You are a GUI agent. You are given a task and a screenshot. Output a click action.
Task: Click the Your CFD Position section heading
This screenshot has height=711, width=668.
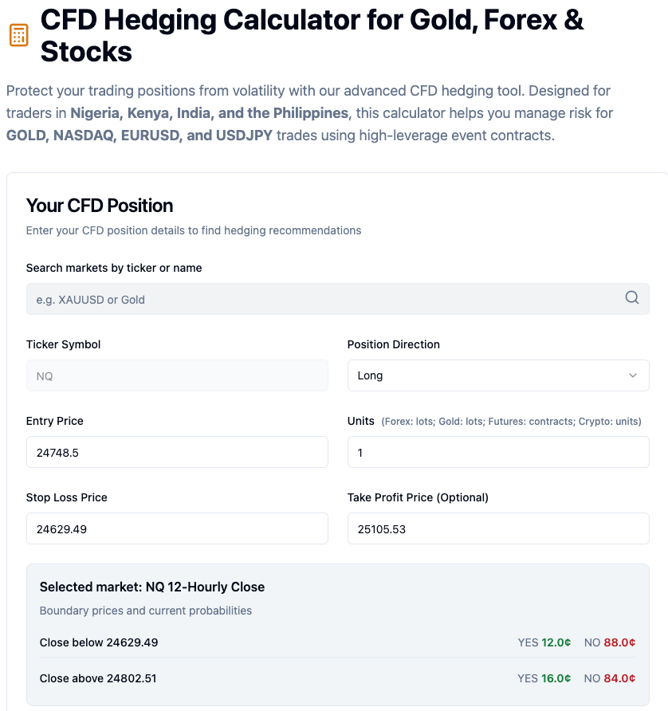click(99, 205)
